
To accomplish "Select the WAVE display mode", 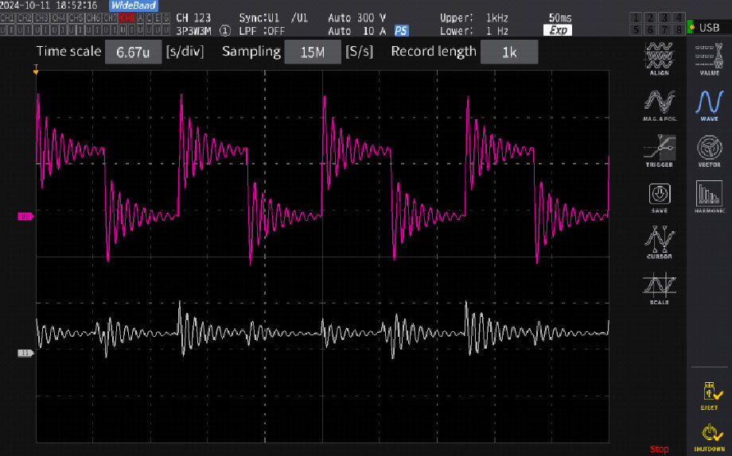I will click(x=709, y=106).
